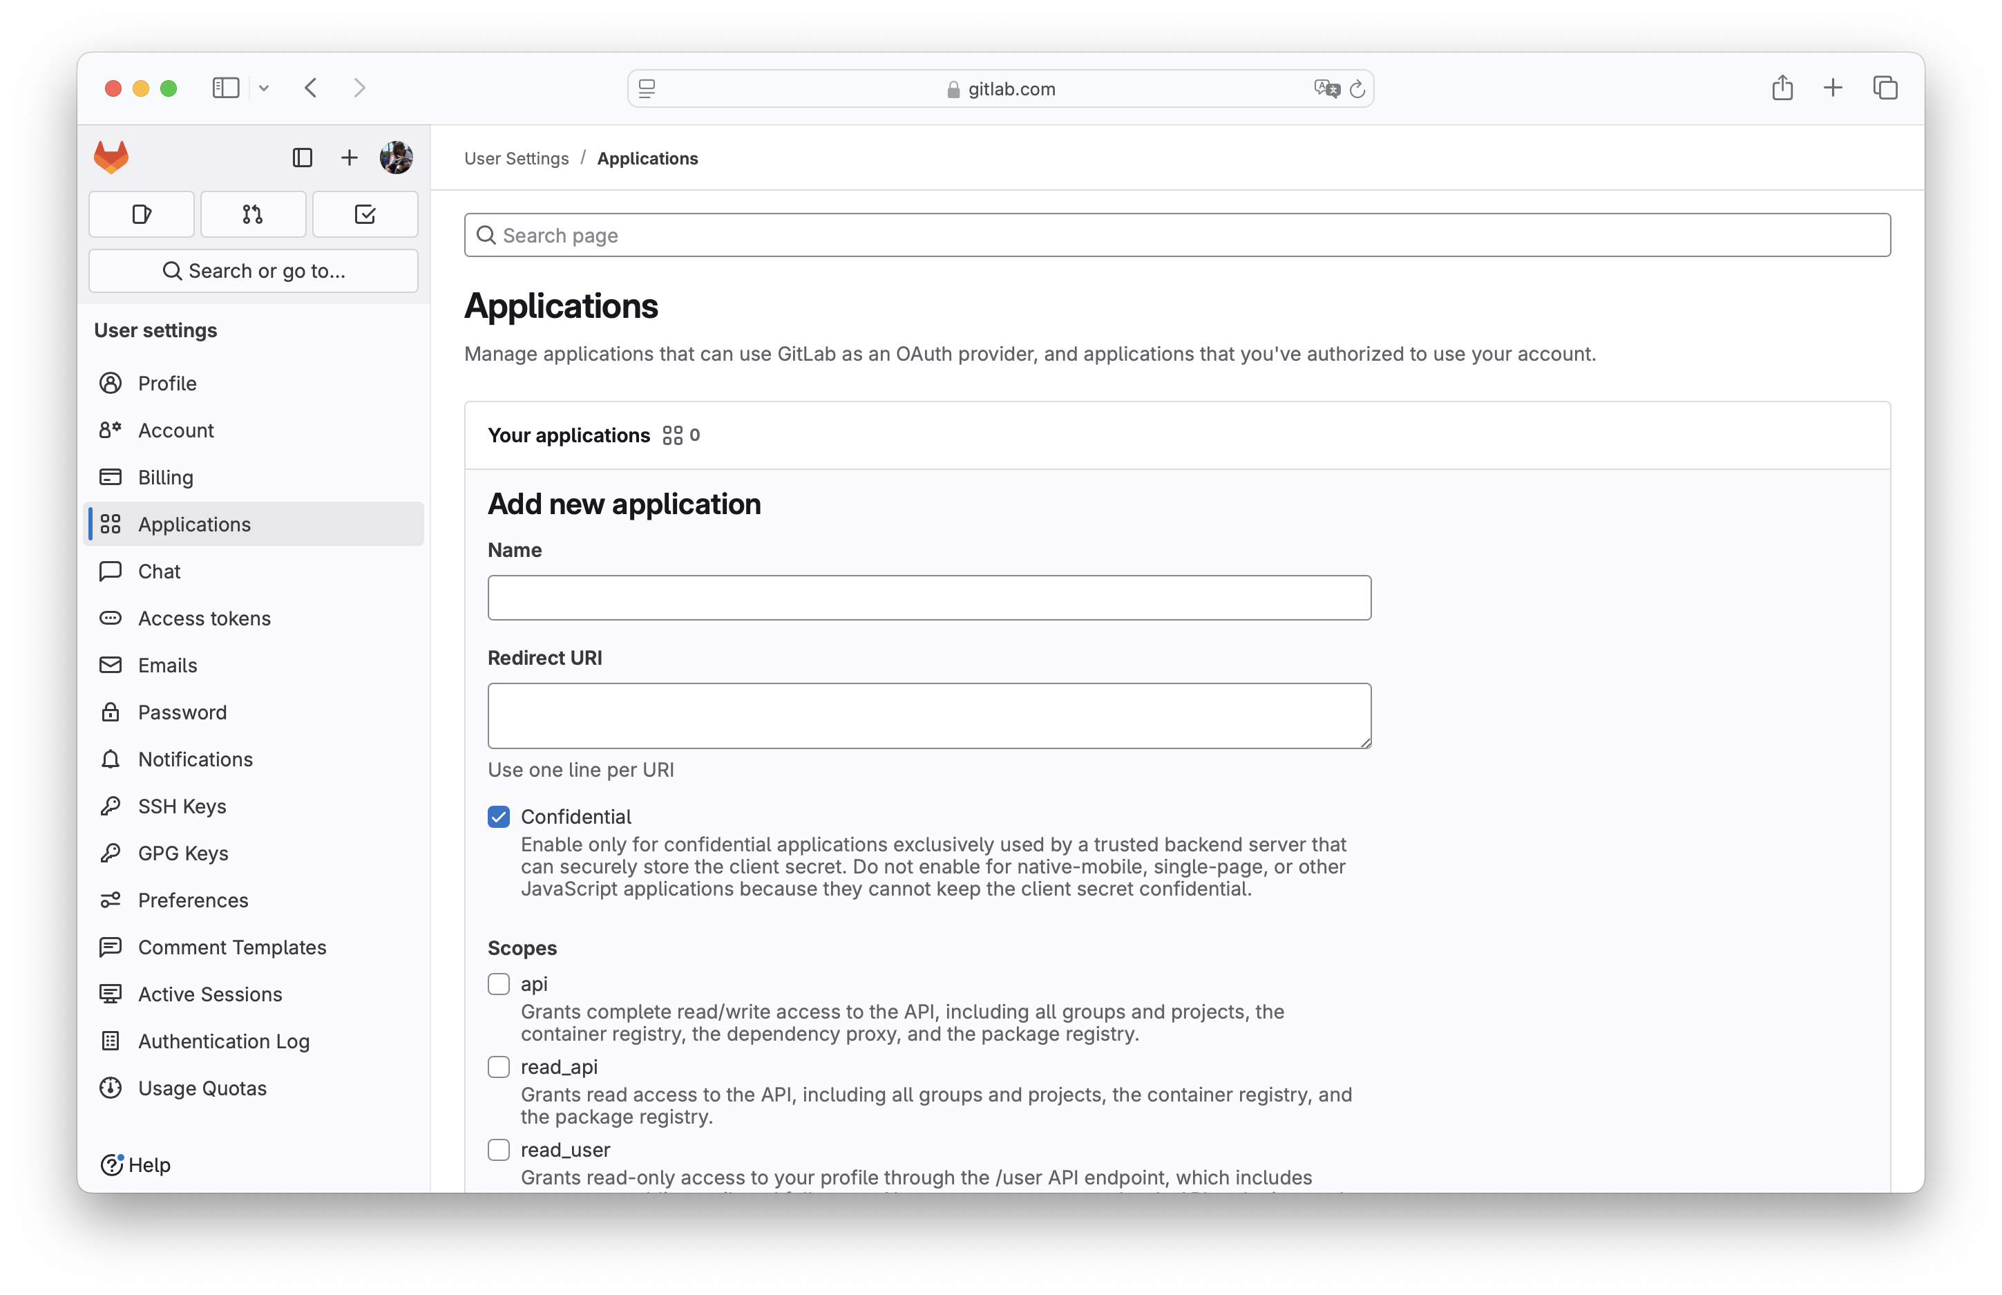Screen dimensions: 2002x1295
Task: Open the Help section at sidebar bottom
Action: tap(136, 1166)
